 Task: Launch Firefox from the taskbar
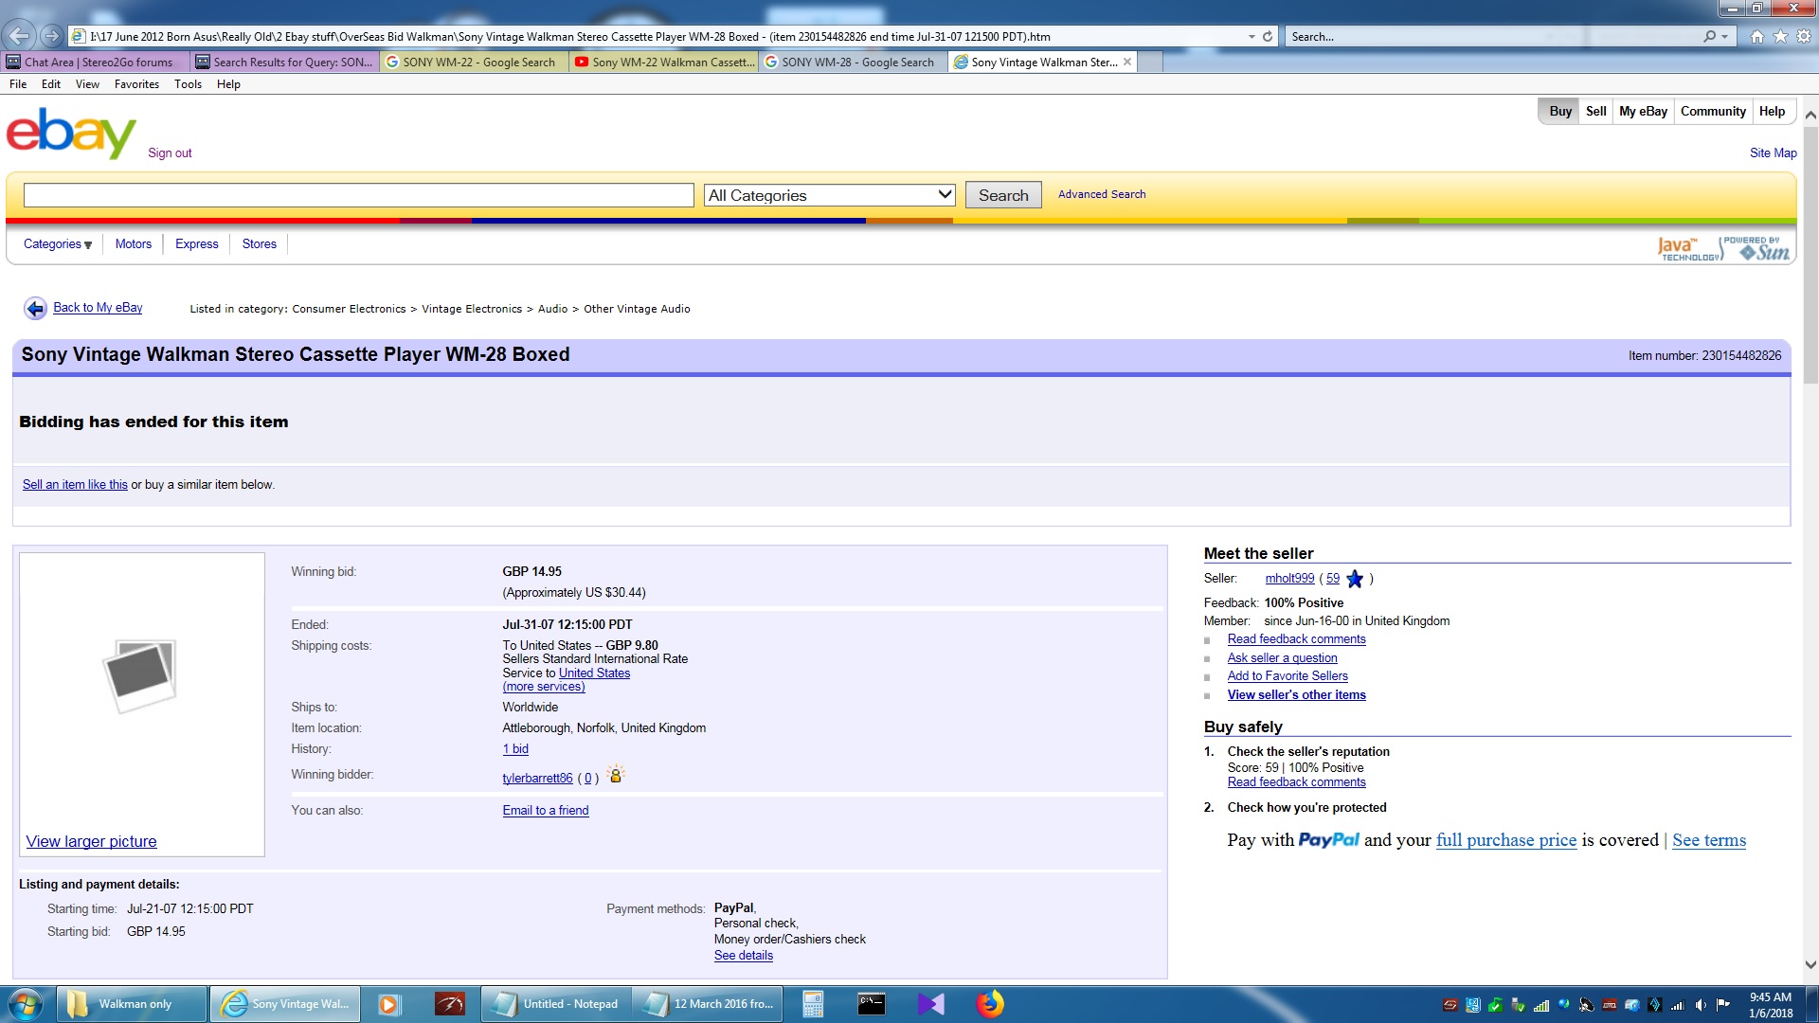click(x=990, y=1004)
